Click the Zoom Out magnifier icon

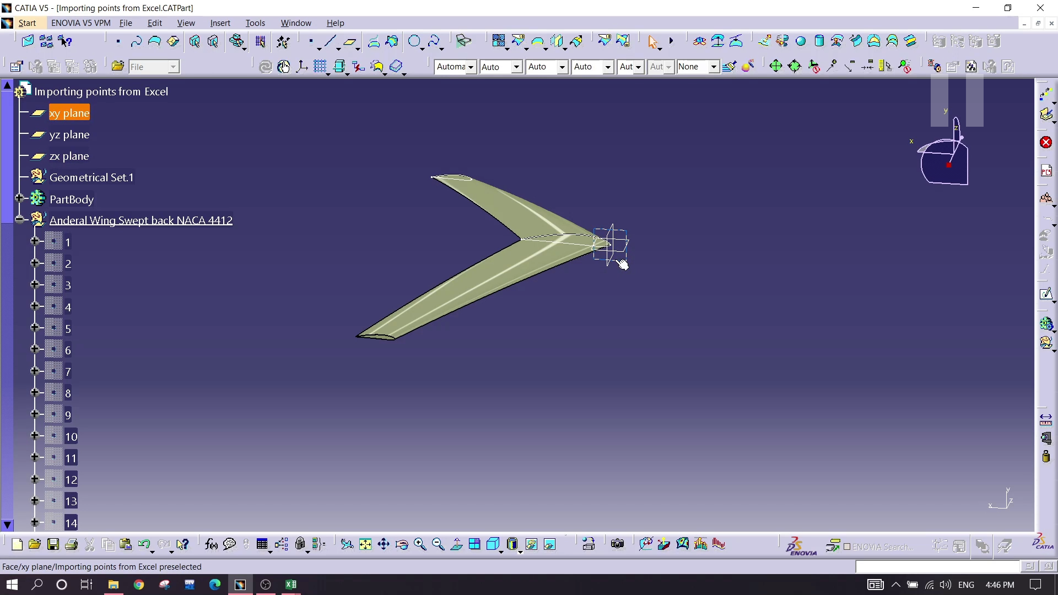438,544
